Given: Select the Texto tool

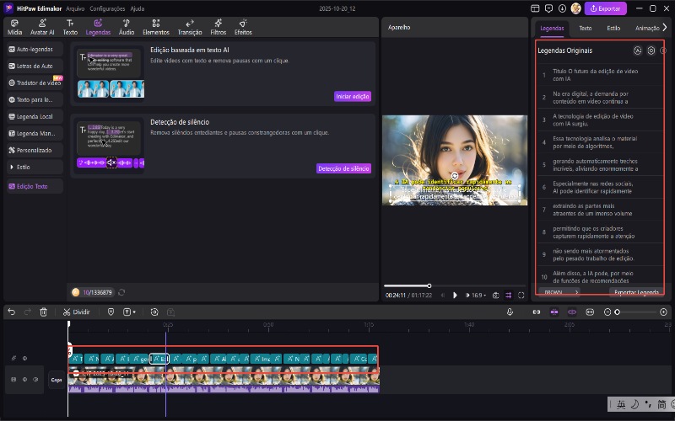Looking at the screenshot, I should pyautogui.click(x=70, y=27).
